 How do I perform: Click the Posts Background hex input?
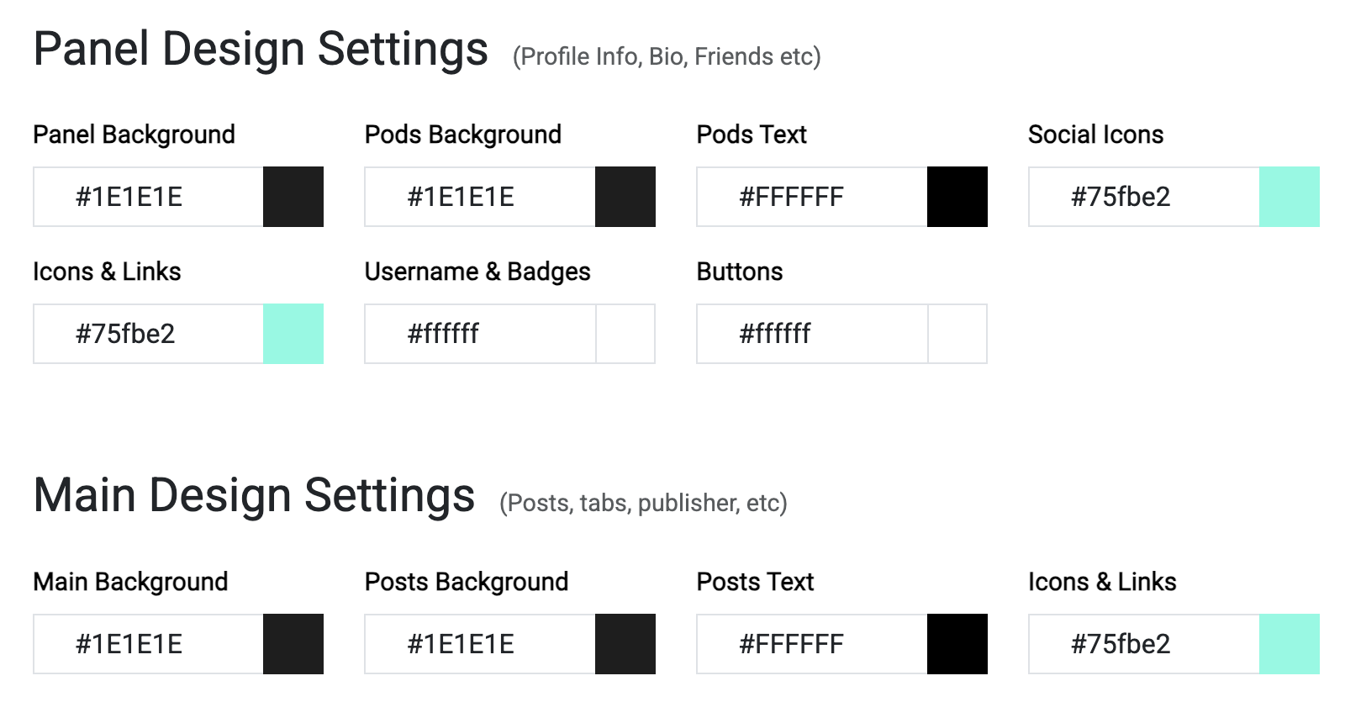tap(480, 644)
